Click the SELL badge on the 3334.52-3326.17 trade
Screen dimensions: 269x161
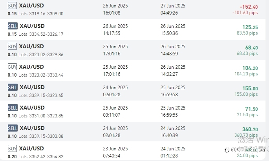[x=13, y=26]
